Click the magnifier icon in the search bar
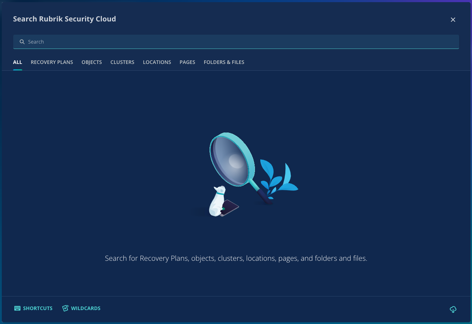The height and width of the screenshot is (324, 472). tap(22, 42)
